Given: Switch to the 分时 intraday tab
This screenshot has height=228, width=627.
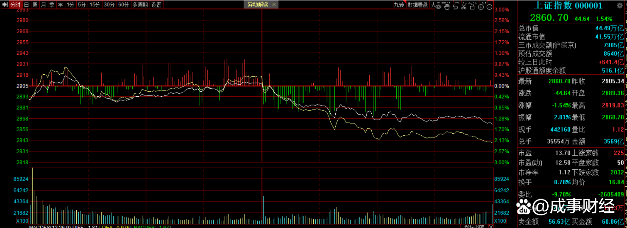Looking at the screenshot, I should click(15, 5).
